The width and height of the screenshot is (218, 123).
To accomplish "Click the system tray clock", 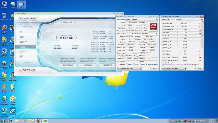I will 212,121.
